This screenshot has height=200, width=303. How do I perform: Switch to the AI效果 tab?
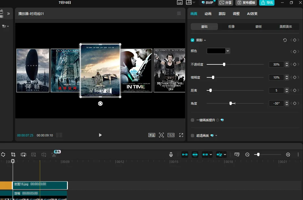[252, 14]
